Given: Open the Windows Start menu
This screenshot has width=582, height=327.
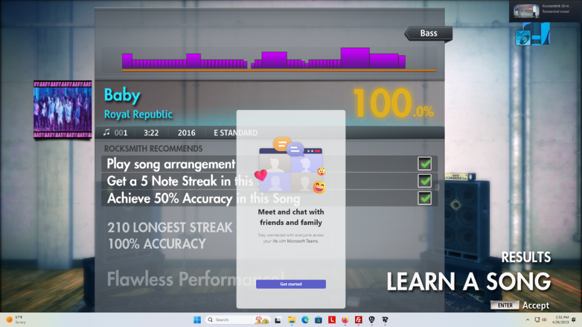Looking at the screenshot, I should click(x=197, y=320).
